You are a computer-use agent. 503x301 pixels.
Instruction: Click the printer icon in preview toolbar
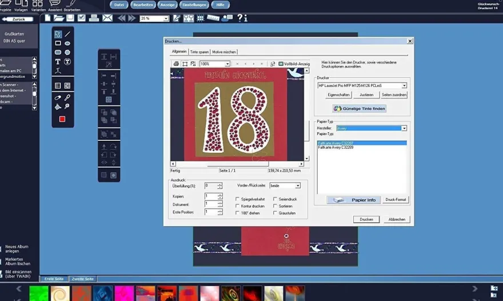(176, 64)
